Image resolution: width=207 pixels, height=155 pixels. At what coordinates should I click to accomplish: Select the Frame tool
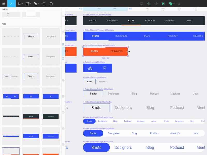(x=19, y=4)
